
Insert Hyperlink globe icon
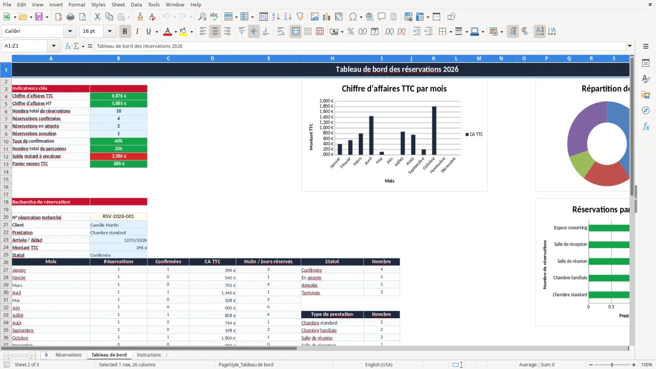pos(370,17)
